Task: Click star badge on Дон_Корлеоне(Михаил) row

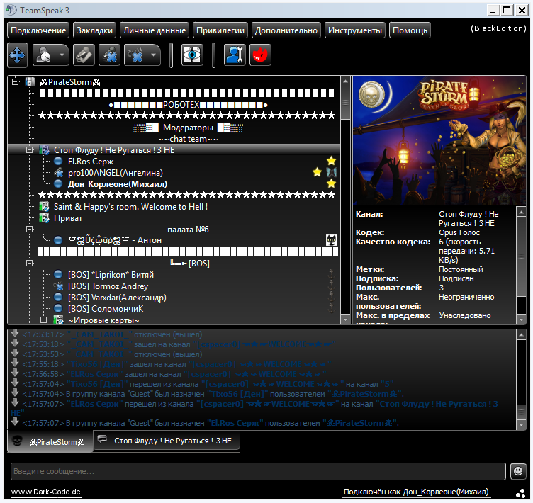Action: tap(331, 184)
